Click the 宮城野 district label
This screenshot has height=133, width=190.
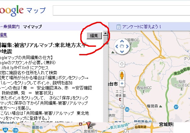point(166,124)
